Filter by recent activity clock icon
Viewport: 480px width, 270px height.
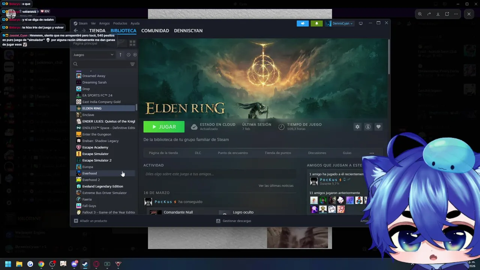(x=128, y=55)
